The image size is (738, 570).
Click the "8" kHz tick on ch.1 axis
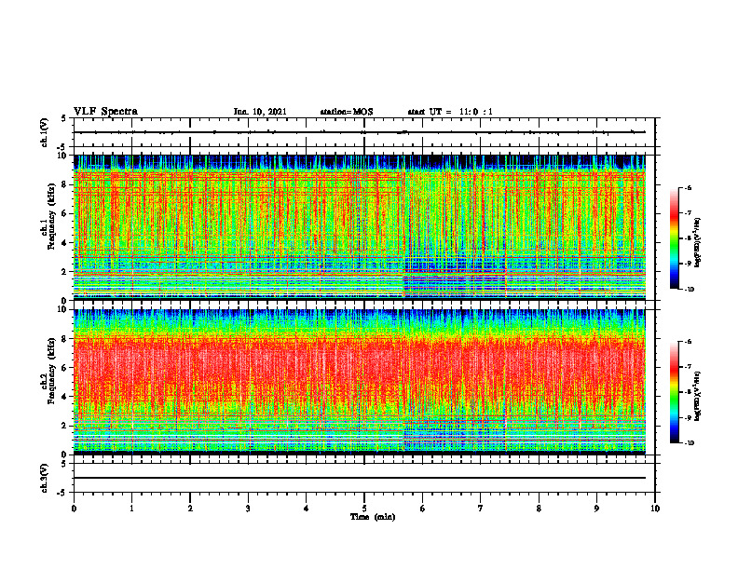click(x=66, y=184)
